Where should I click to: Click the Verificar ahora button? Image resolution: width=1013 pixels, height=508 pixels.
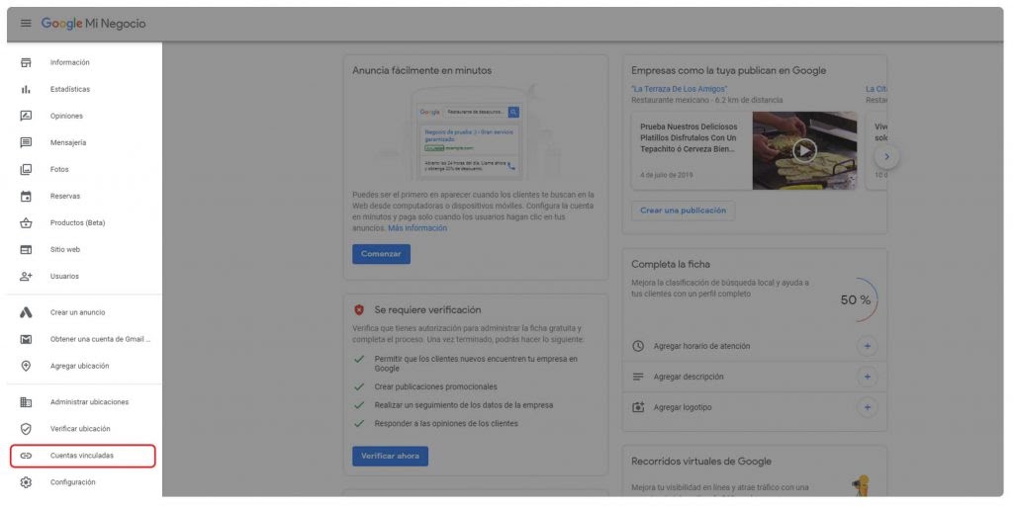pos(390,456)
